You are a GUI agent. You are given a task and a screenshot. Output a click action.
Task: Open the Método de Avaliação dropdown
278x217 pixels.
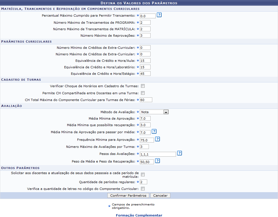(154, 112)
